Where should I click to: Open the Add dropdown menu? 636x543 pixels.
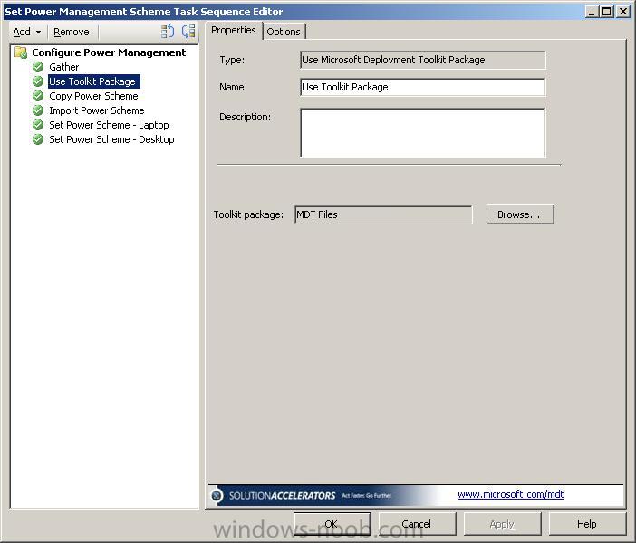point(27,32)
